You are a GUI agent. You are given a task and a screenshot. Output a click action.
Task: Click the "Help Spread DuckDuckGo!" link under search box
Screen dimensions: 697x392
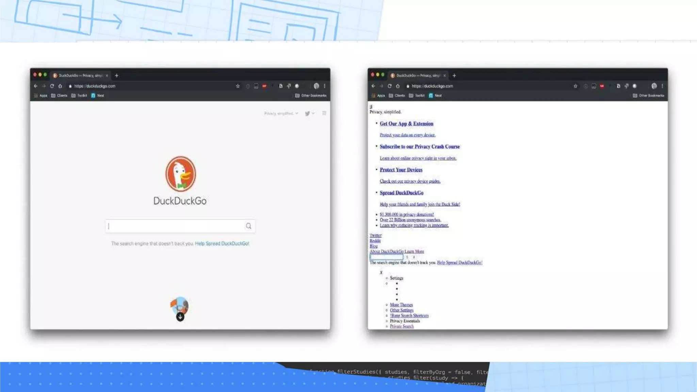pos(222,244)
